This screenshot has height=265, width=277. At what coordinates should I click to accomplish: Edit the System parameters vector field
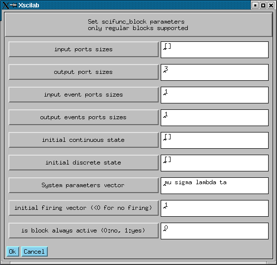point(214,186)
